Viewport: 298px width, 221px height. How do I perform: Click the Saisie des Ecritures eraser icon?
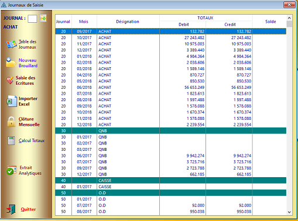tap(10, 80)
